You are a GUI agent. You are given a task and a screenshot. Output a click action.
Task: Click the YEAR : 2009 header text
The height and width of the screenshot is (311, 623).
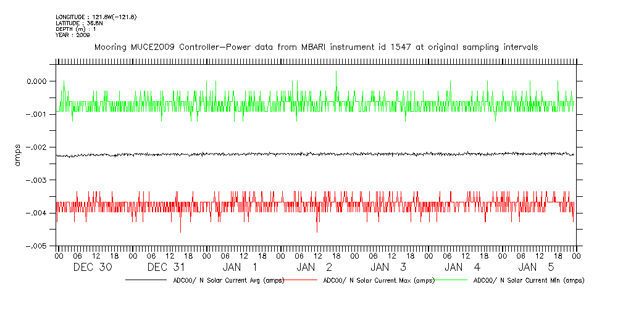[73, 35]
